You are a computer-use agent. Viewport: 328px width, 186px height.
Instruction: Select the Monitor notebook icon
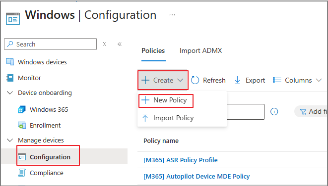10,78
